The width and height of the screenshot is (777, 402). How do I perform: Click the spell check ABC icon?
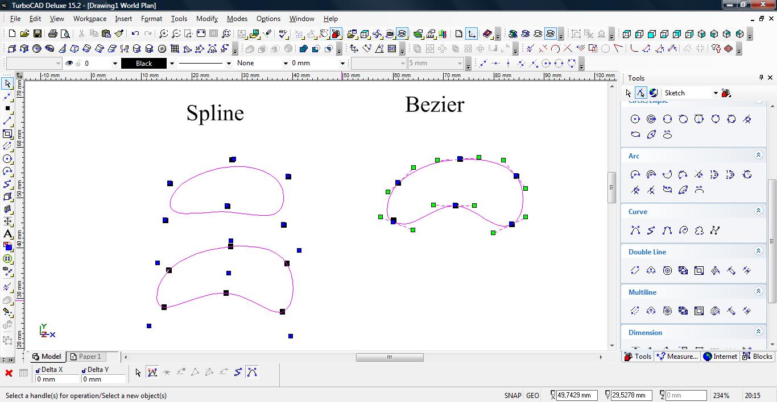pyautogui.click(x=283, y=34)
